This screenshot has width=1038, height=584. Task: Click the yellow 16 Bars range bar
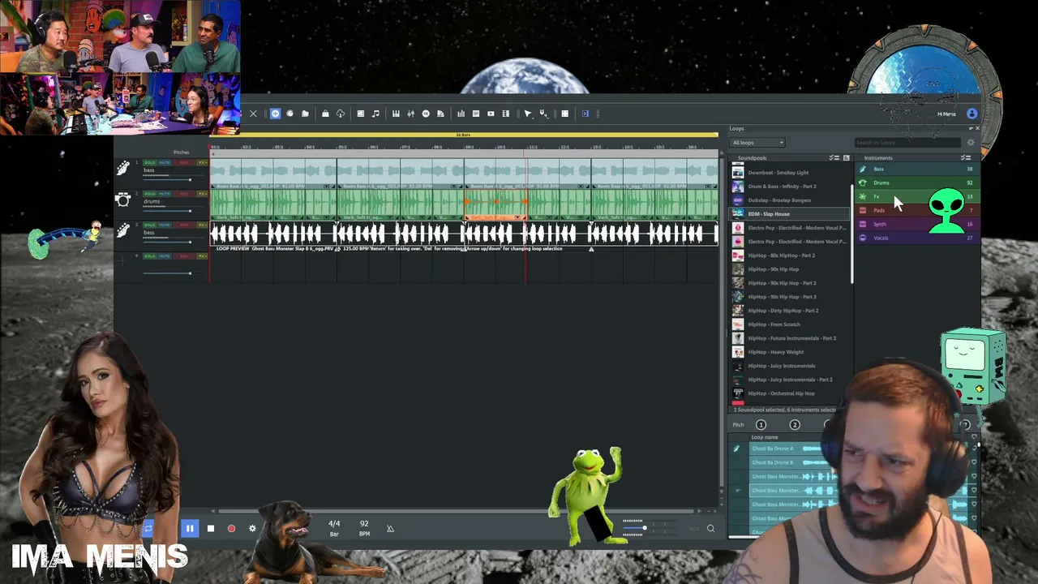coord(464,135)
